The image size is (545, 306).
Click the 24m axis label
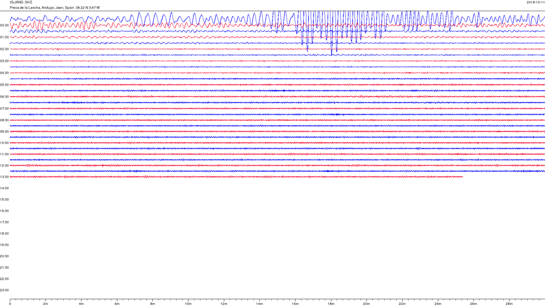click(438, 304)
